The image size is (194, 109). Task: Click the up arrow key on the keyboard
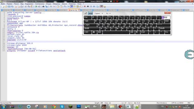tap(156, 28)
